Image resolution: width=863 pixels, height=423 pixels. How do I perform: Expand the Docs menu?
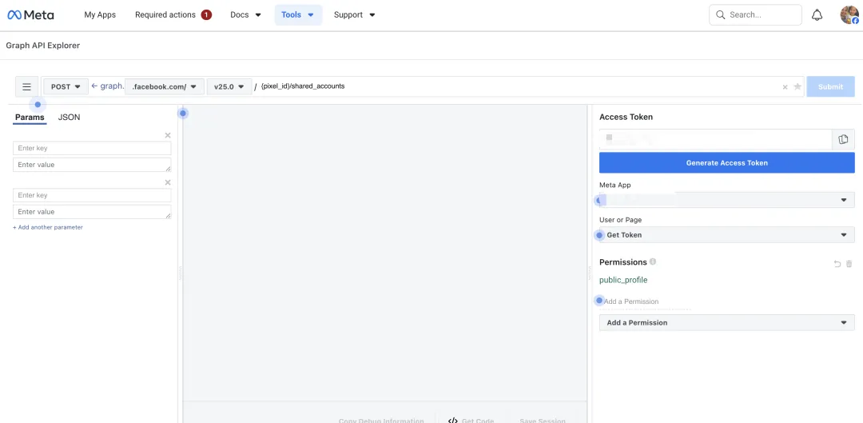[x=245, y=15]
